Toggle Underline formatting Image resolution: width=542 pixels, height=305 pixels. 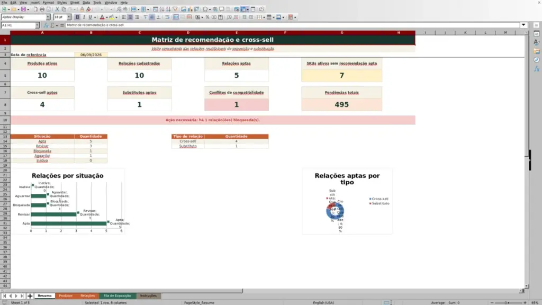[x=90, y=17]
